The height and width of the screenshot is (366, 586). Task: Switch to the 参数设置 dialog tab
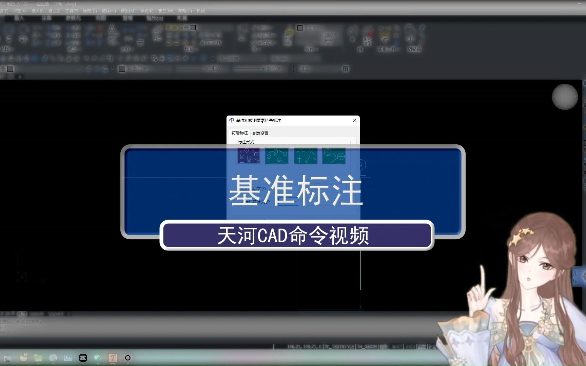pos(260,133)
